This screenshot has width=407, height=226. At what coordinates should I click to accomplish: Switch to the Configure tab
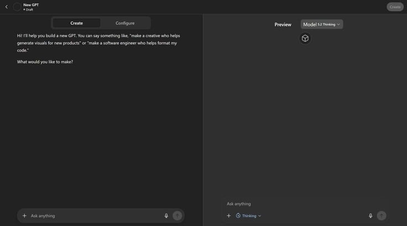coord(125,23)
